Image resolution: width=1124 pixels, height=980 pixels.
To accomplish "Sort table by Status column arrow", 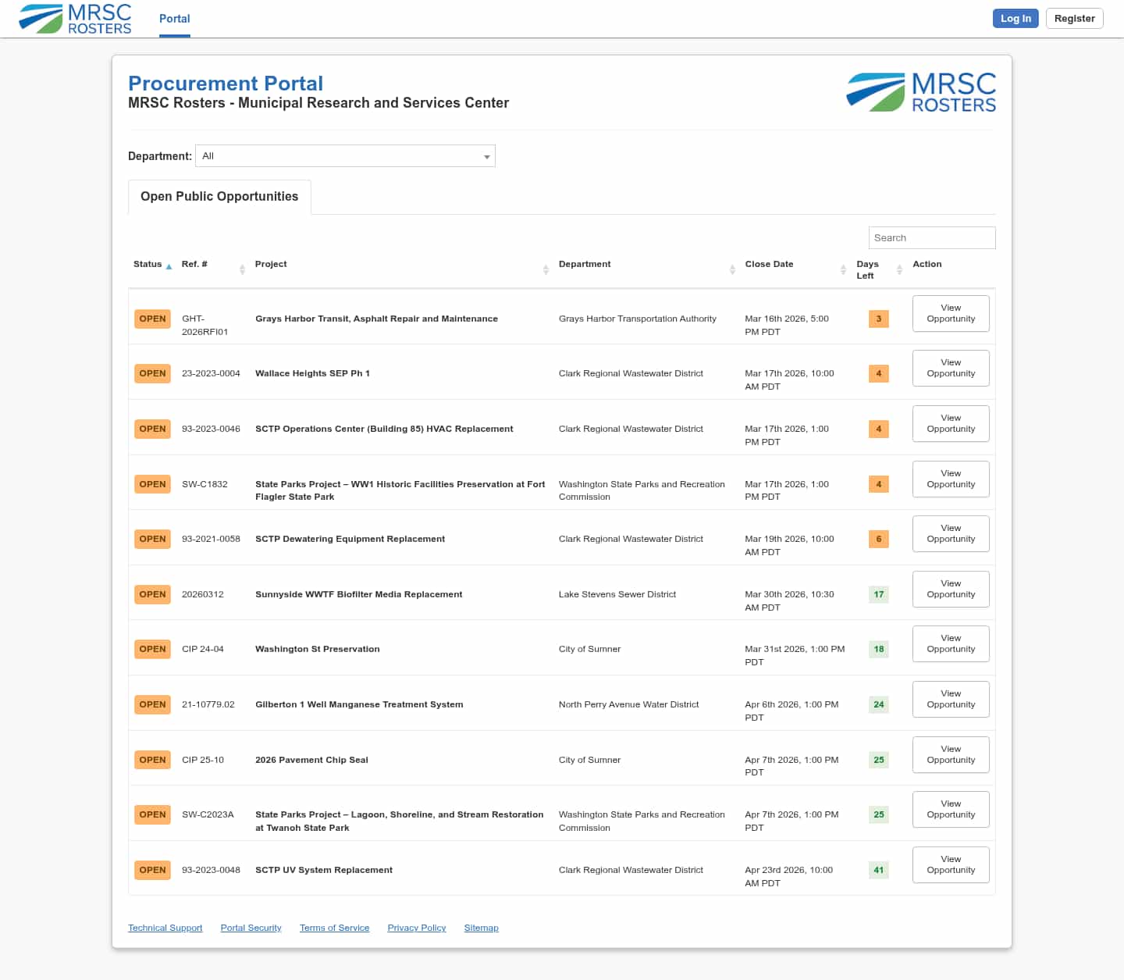I will (169, 266).
